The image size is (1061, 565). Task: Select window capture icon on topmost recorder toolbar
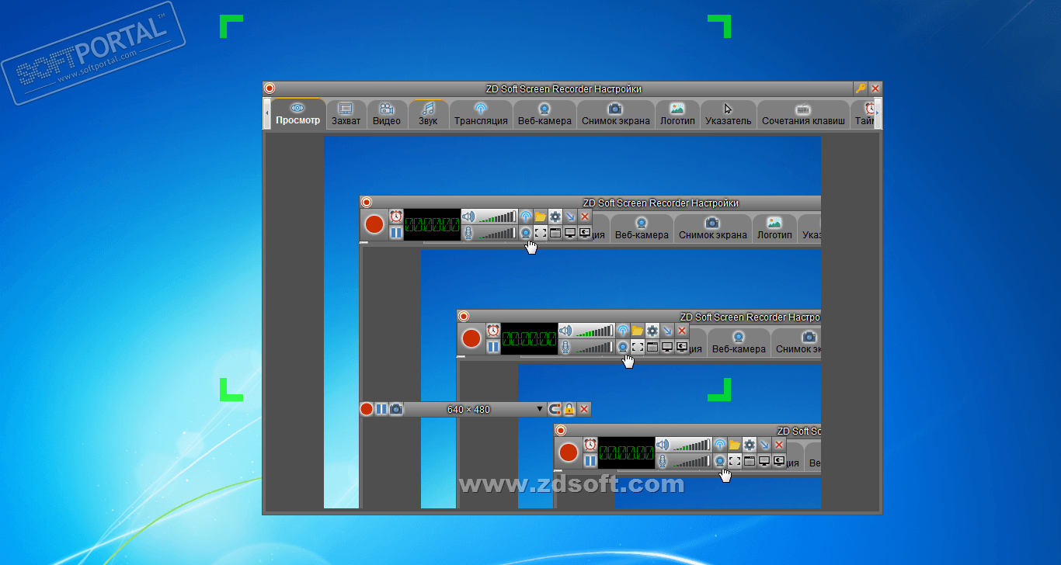[555, 232]
